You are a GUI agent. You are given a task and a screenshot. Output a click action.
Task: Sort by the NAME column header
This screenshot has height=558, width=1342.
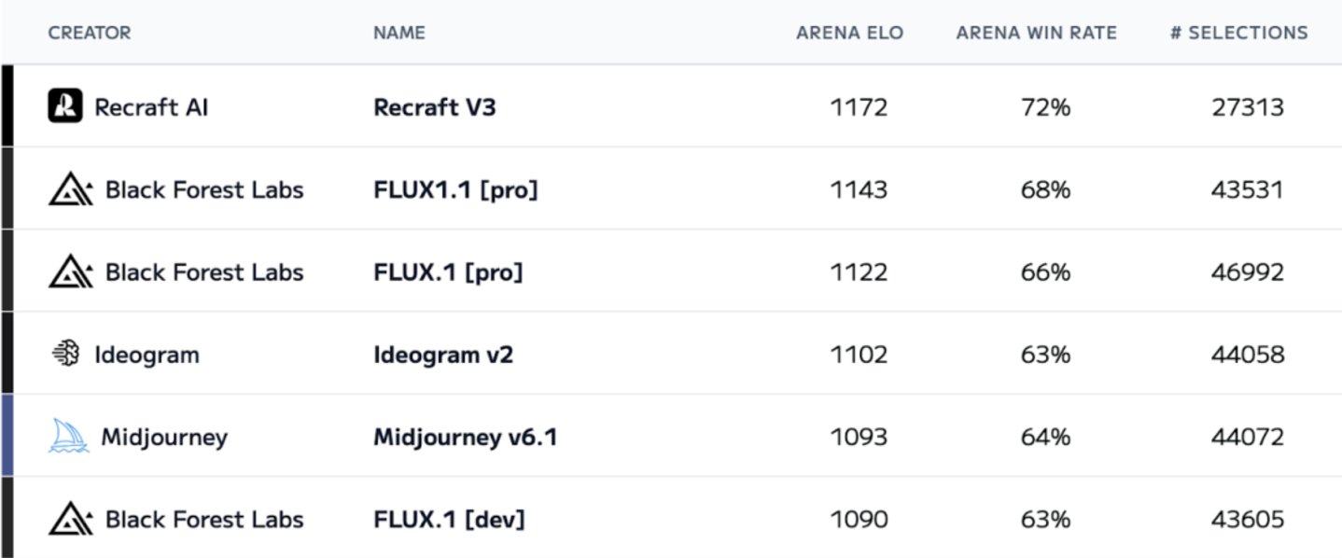[398, 33]
